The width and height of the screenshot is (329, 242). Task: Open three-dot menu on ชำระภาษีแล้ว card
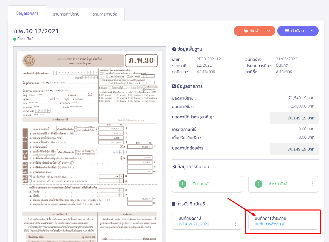pos(312,184)
